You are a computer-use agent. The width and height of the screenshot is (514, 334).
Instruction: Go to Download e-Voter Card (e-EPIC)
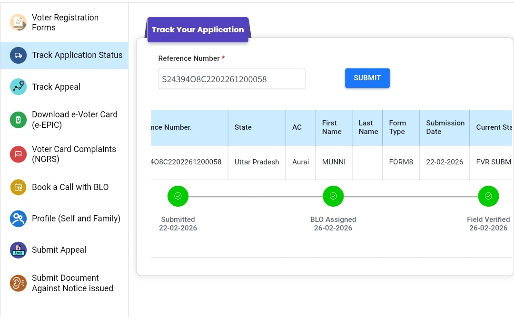[x=64, y=120]
